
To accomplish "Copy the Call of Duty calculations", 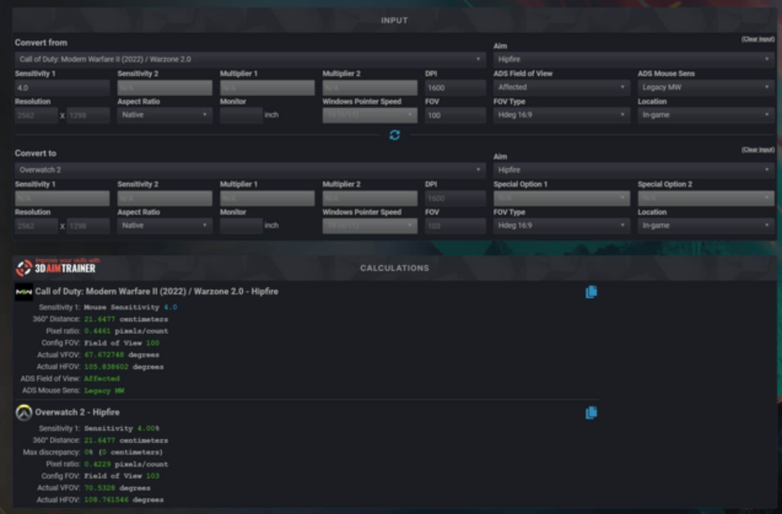I will point(591,292).
